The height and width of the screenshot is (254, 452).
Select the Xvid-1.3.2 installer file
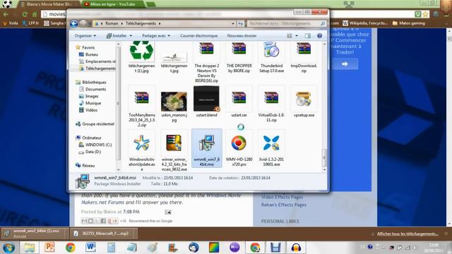coord(271,148)
